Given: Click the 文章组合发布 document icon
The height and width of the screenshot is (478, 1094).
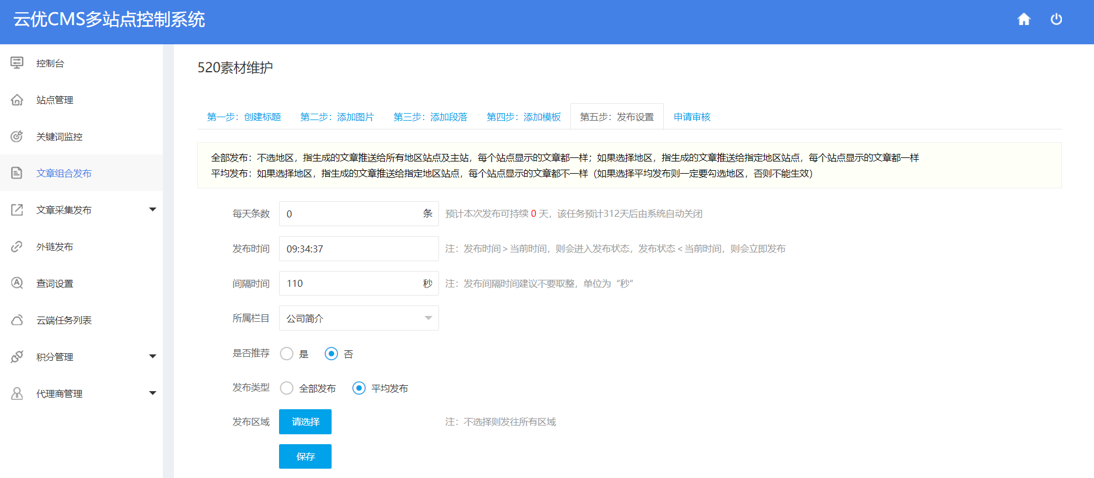Looking at the screenshot, I should 17,173.
